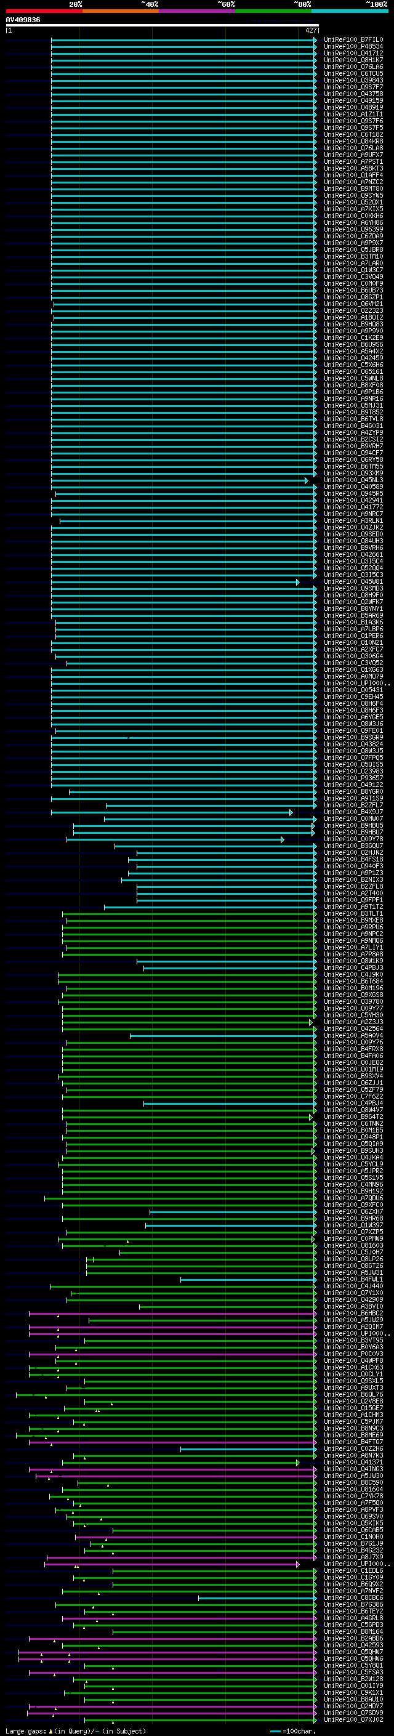Open hit UniRef100_C6TCU5
The image size is (394, 1736).
pos(353,73)
